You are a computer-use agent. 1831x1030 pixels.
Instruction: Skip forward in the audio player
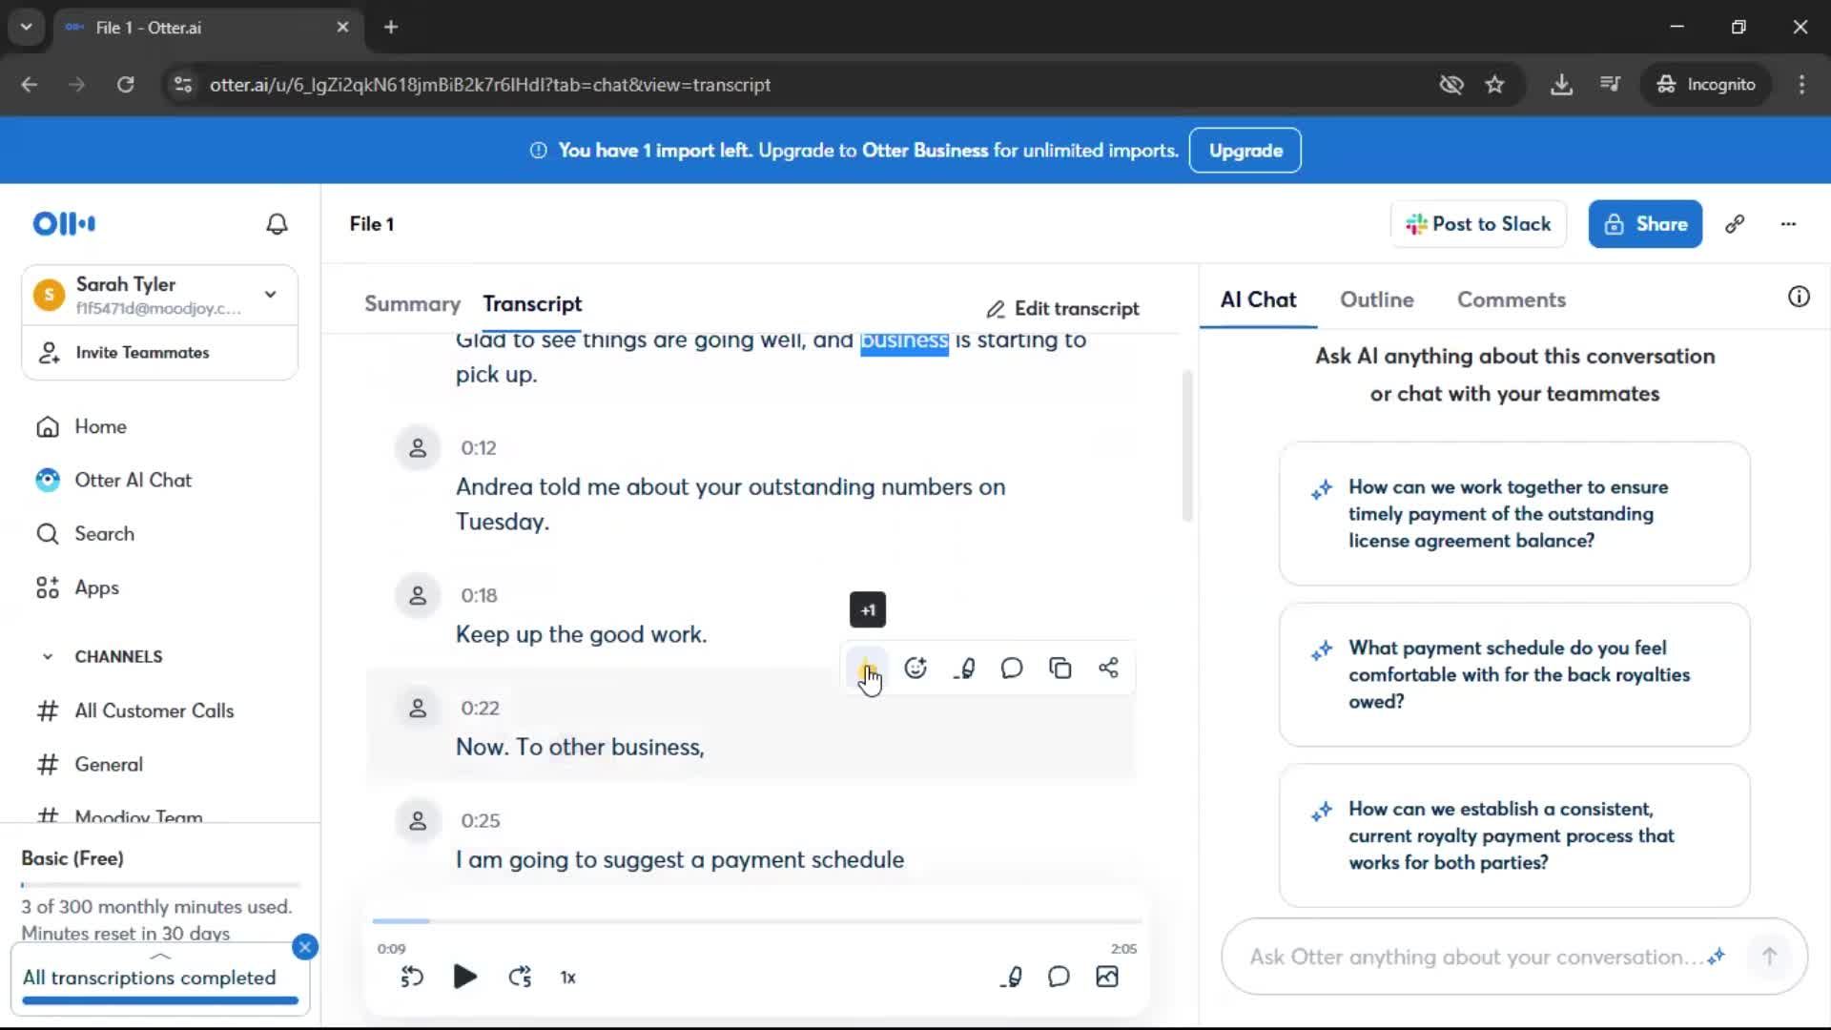tap(520, 978)
